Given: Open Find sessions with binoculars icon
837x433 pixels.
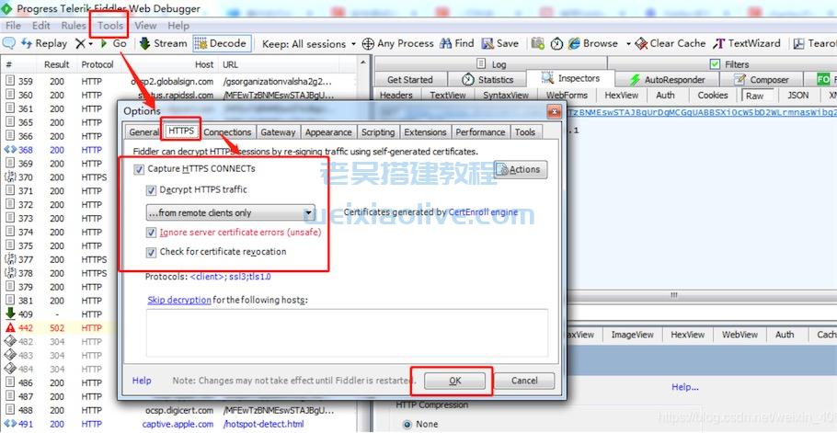Looking at the screenshot, I should 446,43.
